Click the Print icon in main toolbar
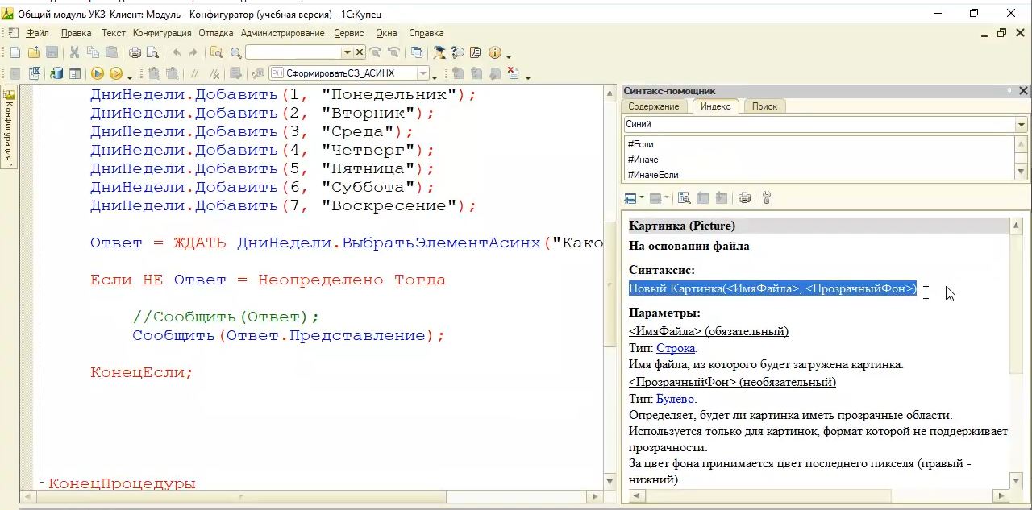Image resolution: width=1032 pixels, height=510 pixels. click(x=134, y=53)
